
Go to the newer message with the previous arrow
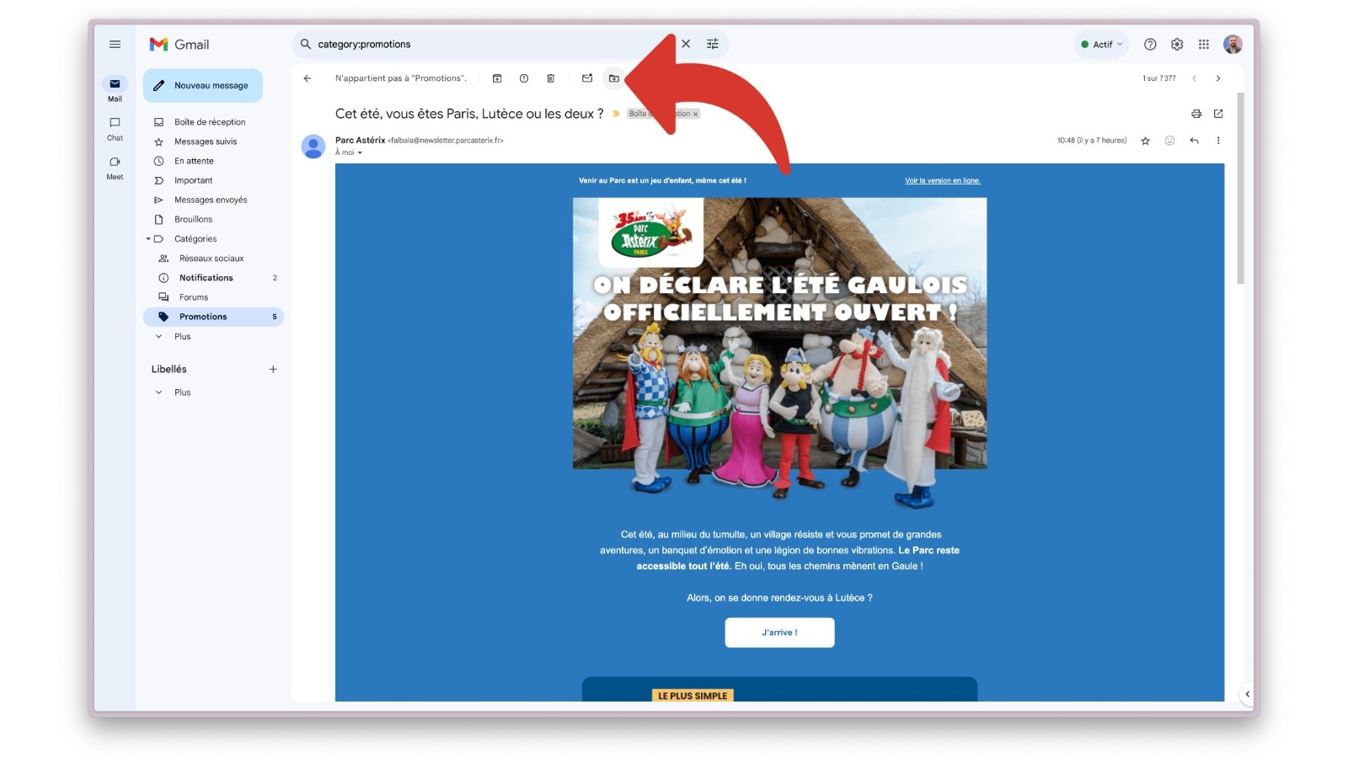[1194, 78]
